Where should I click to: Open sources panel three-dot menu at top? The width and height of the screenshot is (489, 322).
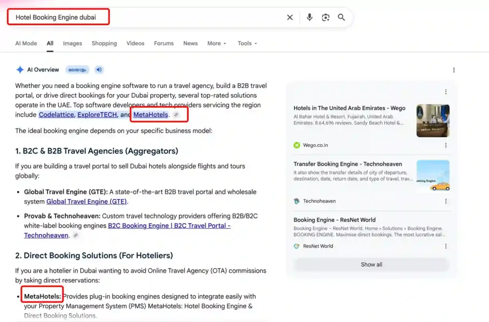point(446,91)
